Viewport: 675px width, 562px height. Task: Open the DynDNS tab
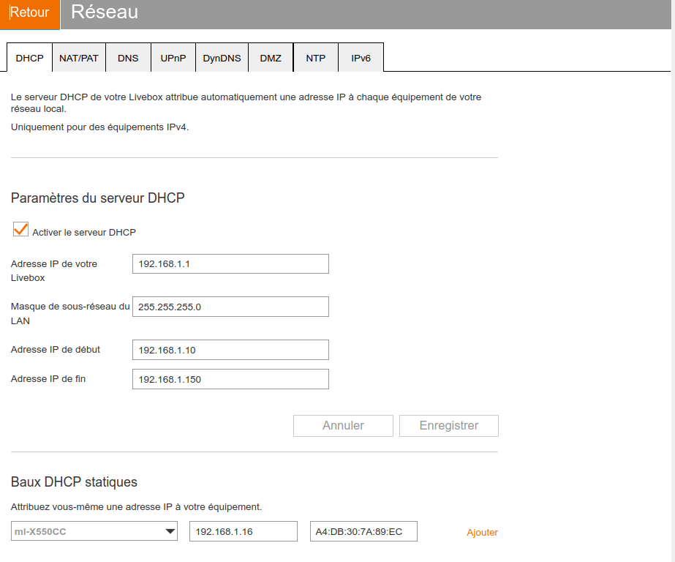[222, 59]
